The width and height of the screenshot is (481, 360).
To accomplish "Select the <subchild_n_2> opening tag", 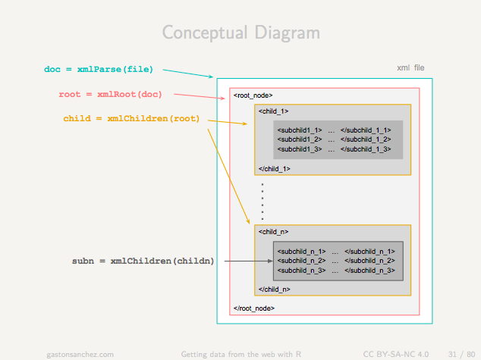I will 301,261.
